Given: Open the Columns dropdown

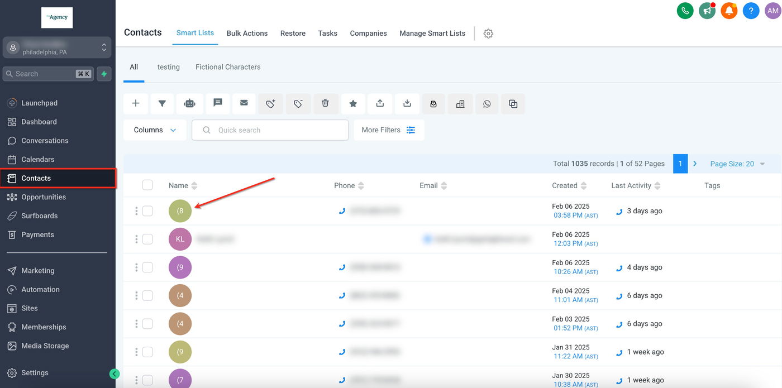Looking at the screenshot, I should pyautogui.click(x=155, y=130).
